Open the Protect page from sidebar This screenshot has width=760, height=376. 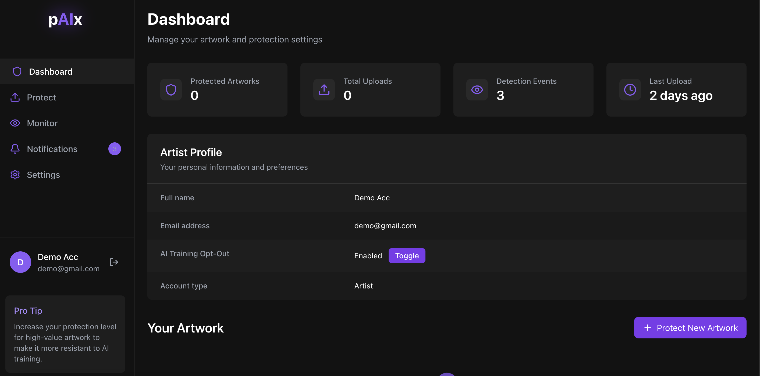41,97
